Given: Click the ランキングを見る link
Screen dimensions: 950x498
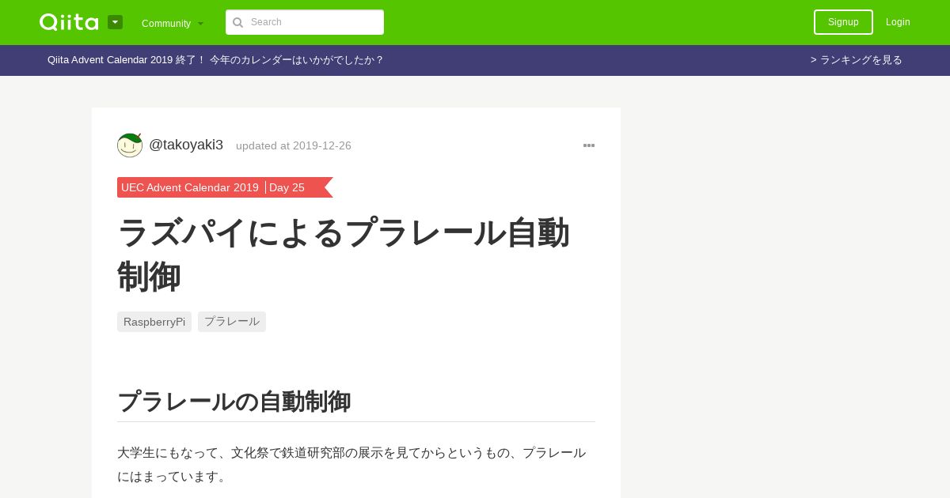Looking at the screenshot, I should click(857, 60).
